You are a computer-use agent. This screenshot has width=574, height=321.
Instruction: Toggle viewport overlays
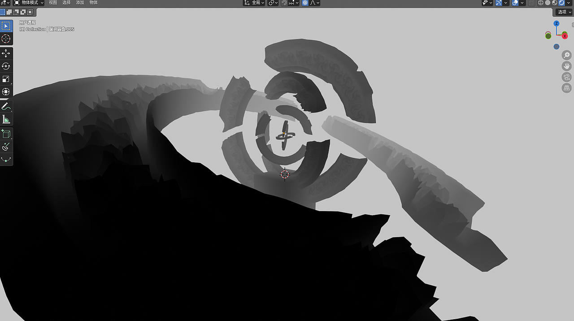515,3
